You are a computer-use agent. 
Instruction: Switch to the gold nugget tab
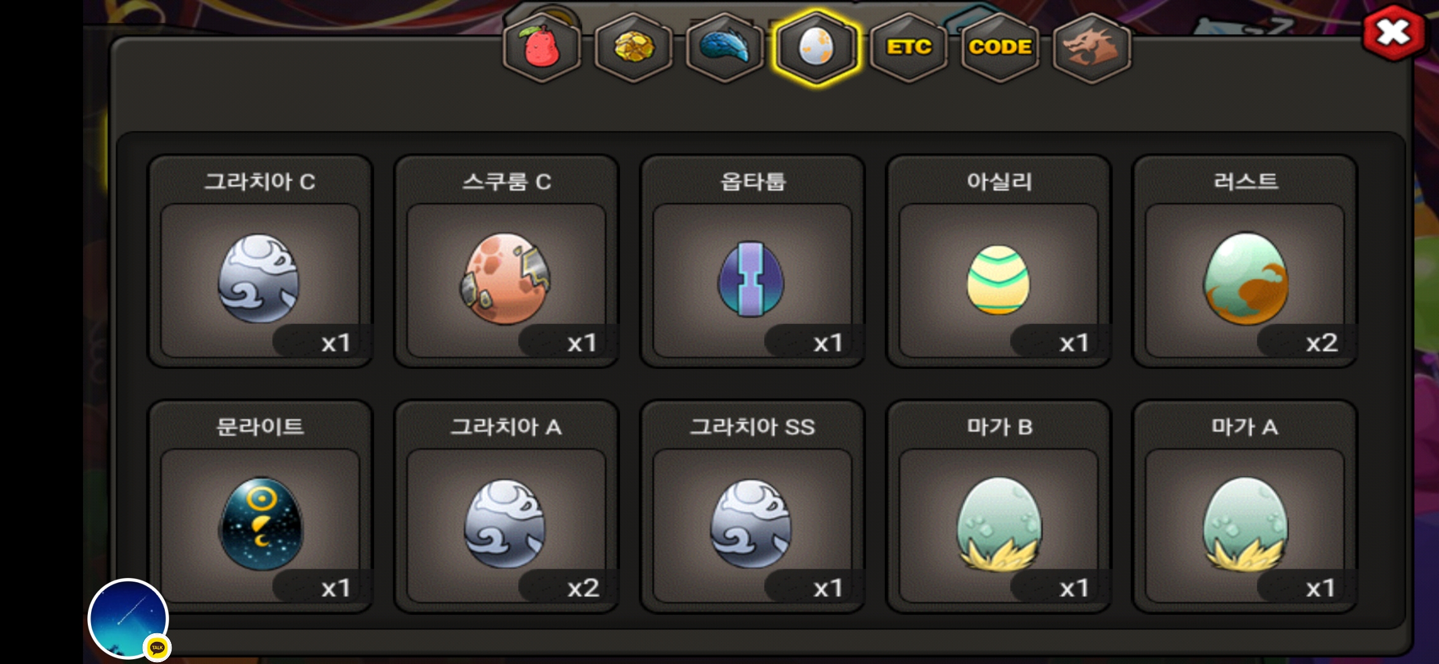(633, 47)
